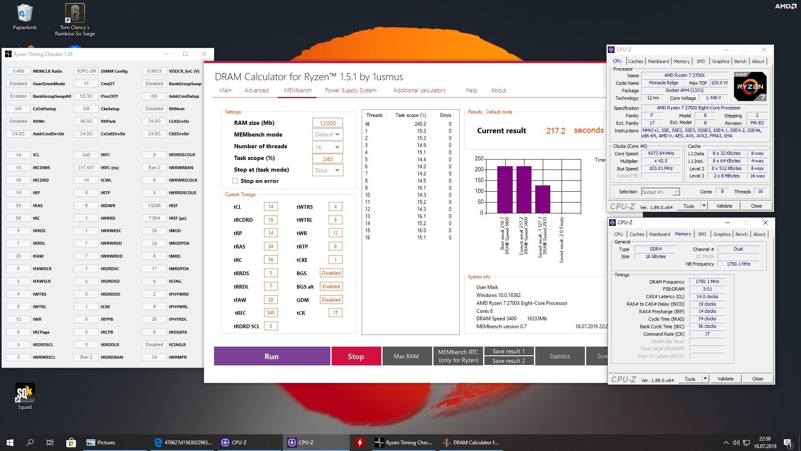This screenshot has height=451, width=801.
Task: Open the Windows Start menu
Action: click(x=10, y=443)
